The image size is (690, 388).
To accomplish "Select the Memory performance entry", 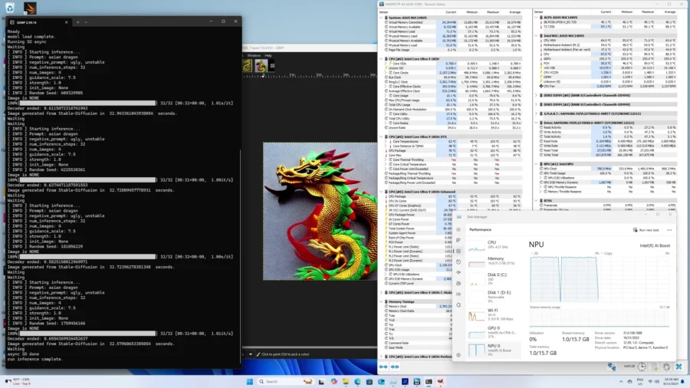I will tap(494, 261).
